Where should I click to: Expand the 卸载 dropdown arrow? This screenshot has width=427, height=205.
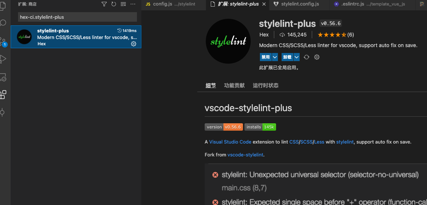pyautogui.click(x=297, y=57)
